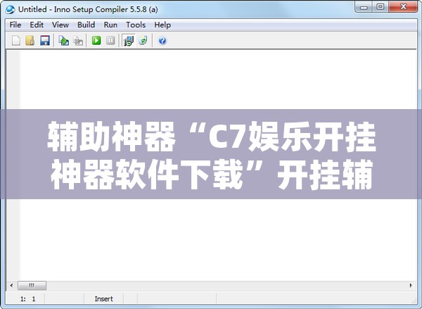Viewport: 422px width, 309px height.
Task: Open the Build menu
Action: click(x=86, y=25)
